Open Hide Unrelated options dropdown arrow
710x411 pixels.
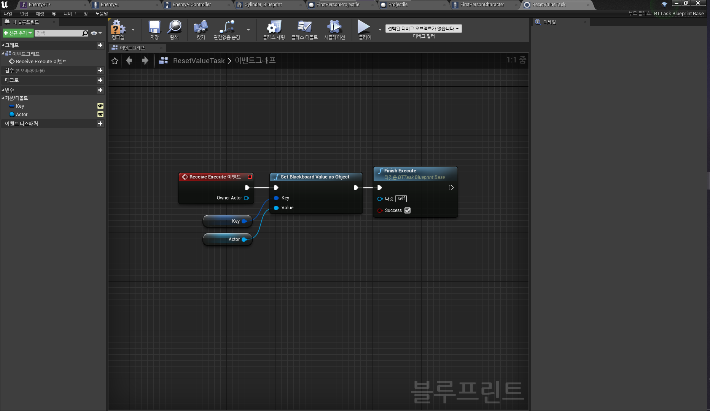point(248,30)
